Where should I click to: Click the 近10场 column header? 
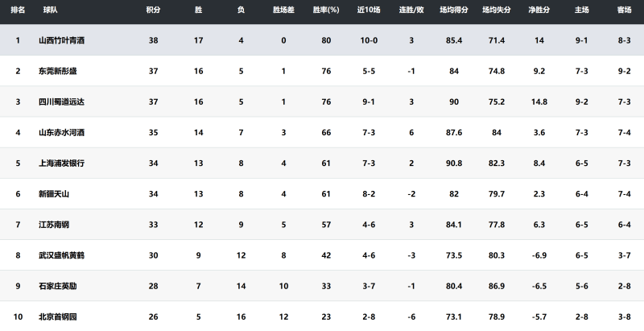pos(369,10)
